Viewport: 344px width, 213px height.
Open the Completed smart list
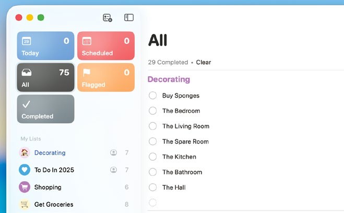[45, 109]
